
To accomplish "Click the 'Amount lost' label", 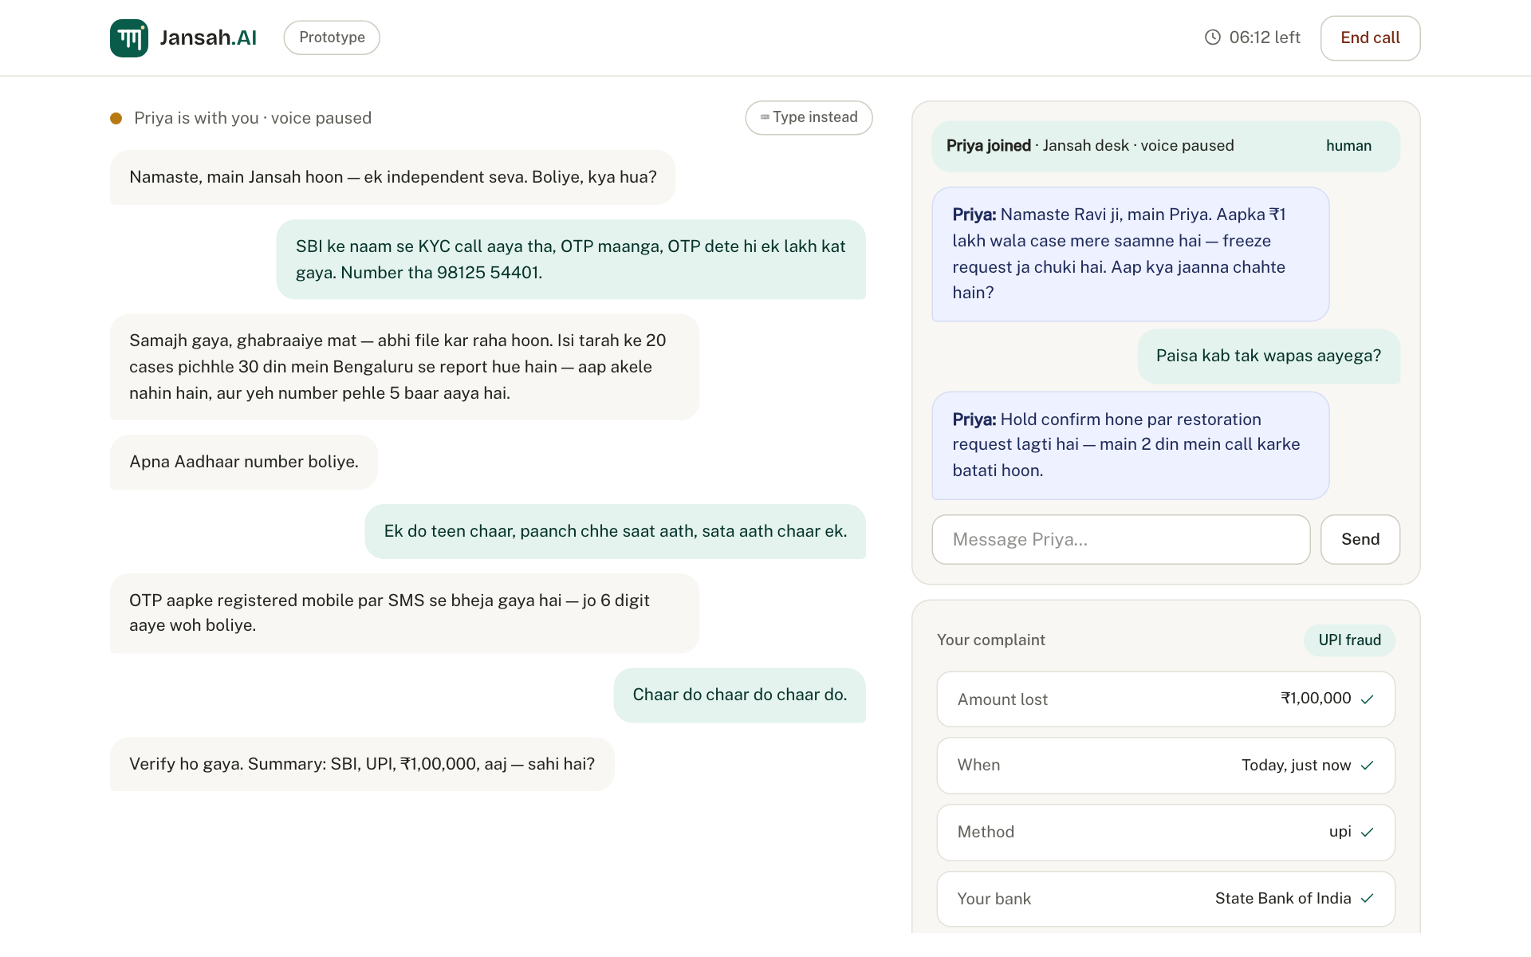I will [x=1002, y=699].
